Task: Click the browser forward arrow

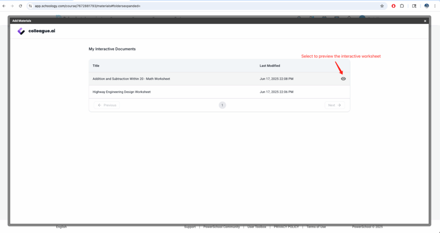Action: tap(12, 6)
